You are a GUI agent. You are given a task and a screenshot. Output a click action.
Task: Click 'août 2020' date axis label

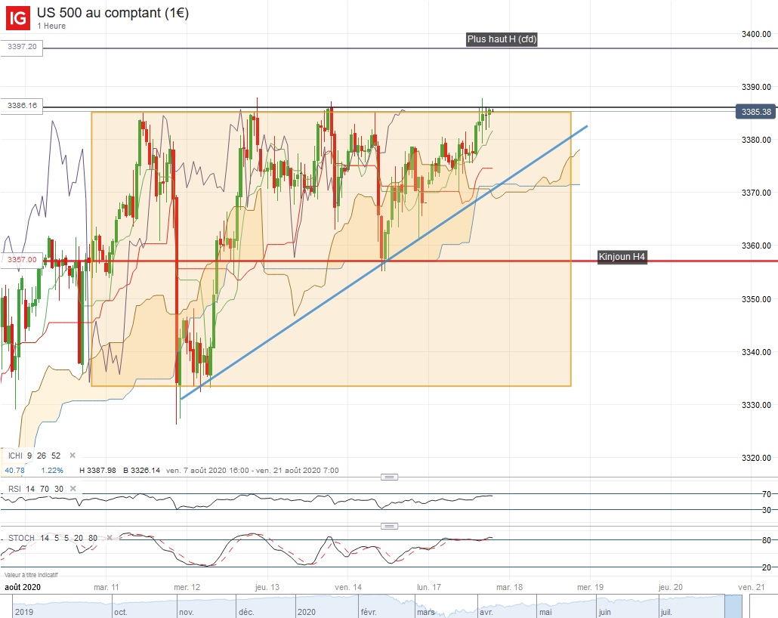(23, 587)
